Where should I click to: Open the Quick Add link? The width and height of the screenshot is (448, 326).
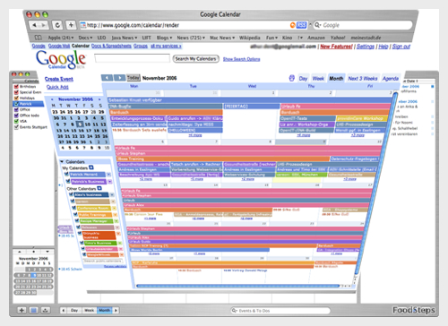(57, 87)
